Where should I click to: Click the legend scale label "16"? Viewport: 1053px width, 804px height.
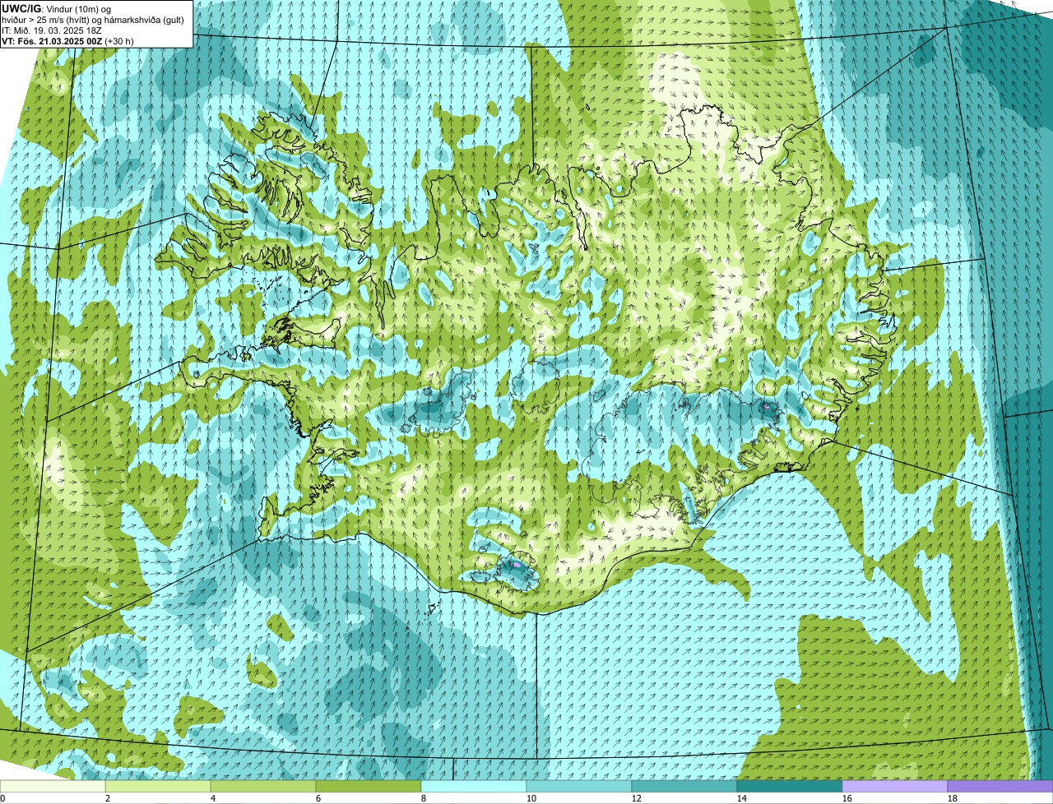coord(847,798)
